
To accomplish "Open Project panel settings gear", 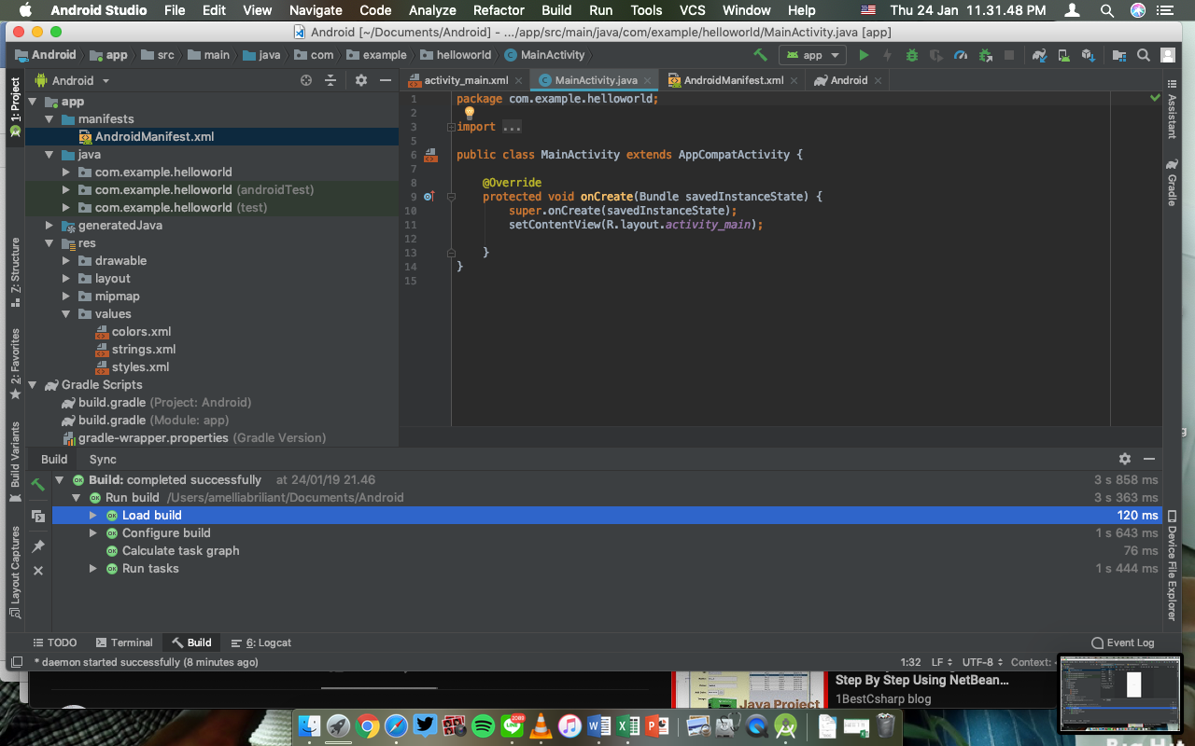I will (x=361, y=81).
